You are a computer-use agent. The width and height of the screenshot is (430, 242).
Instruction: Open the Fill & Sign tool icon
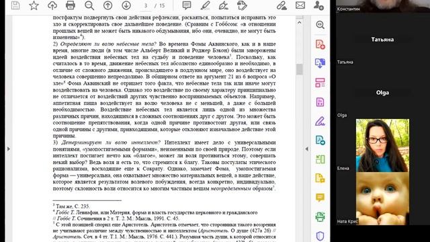[320, 121]
